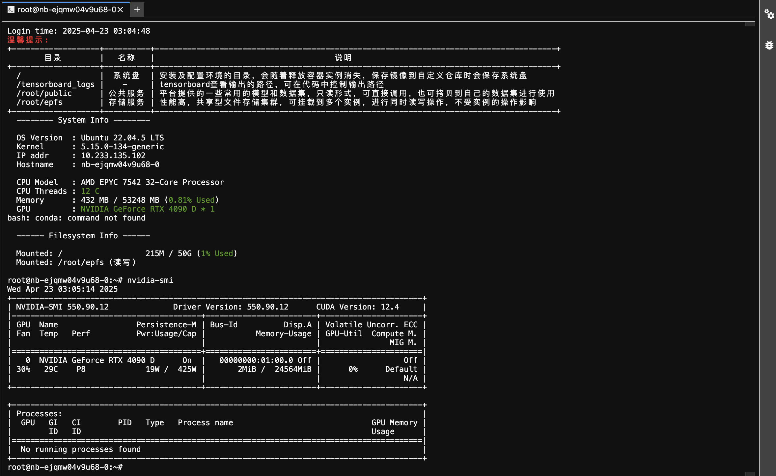Close the root@nb-ejqmw04v9u68-0 terminal tab
The width and height of the screenshot is (776, 476).
pyautogui.click(x=121, y=10)
